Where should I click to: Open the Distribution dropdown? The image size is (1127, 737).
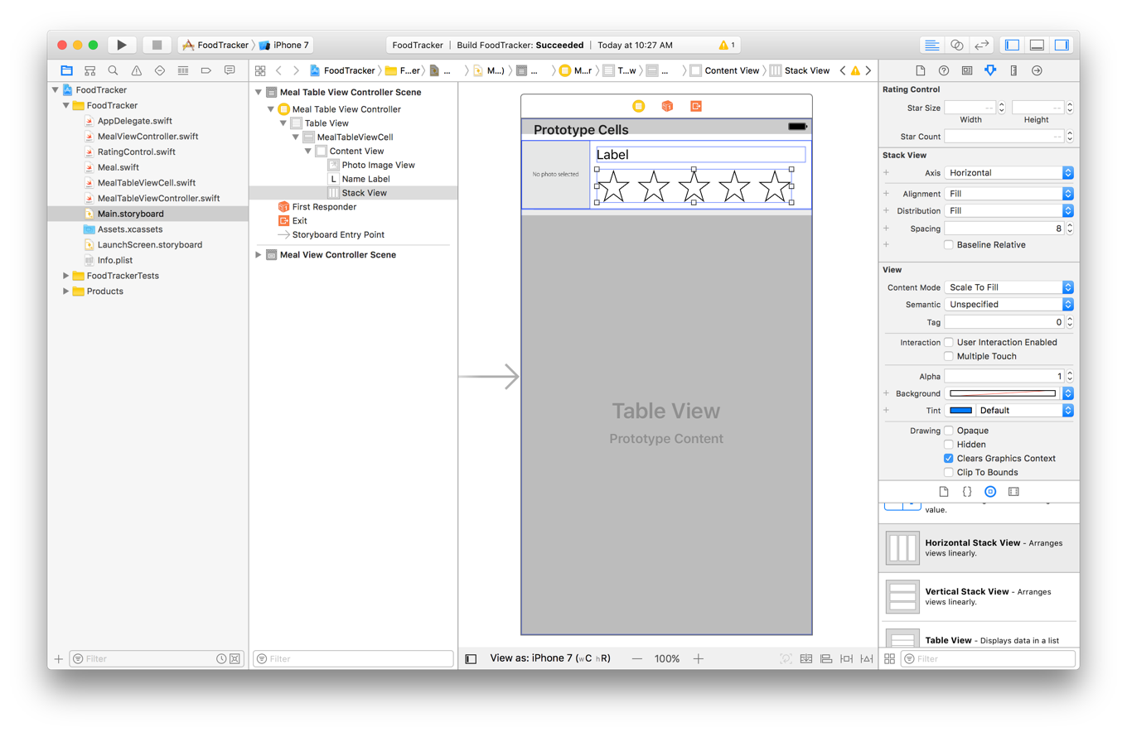pos(1009,210)
